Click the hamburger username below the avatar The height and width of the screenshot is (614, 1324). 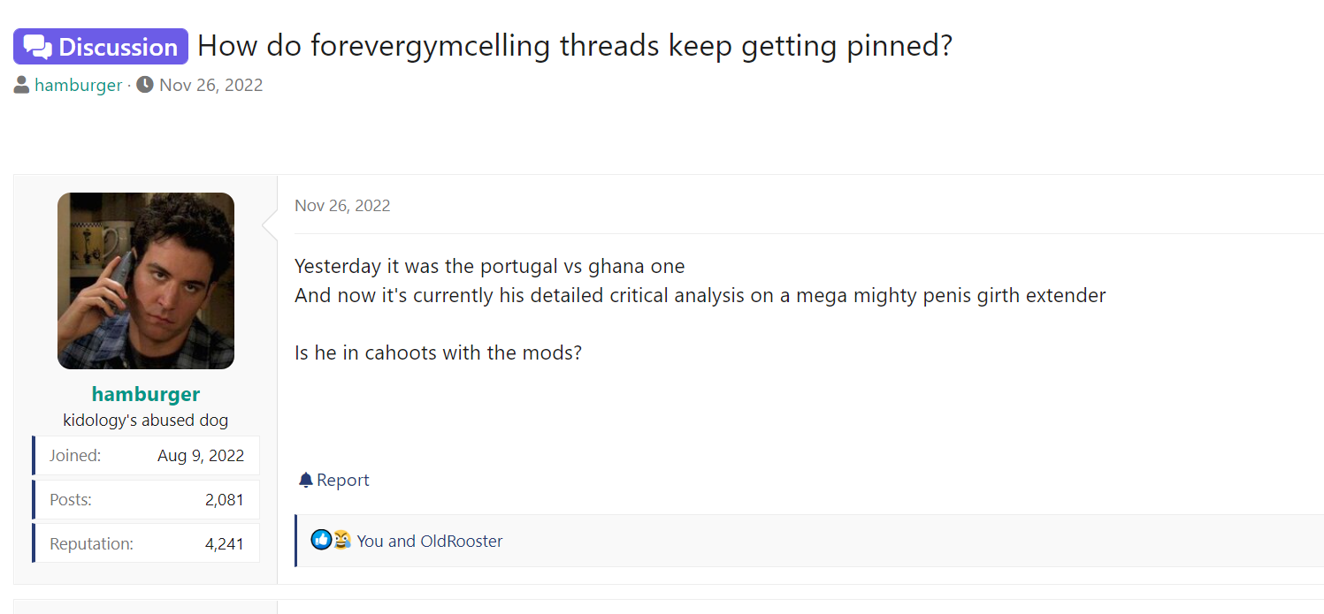146,394
